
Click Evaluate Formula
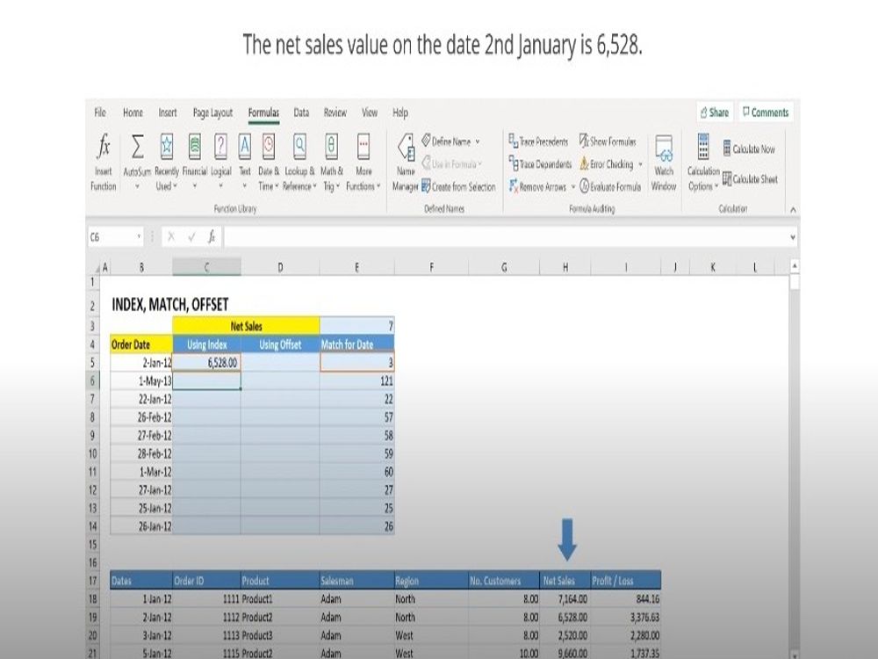[x=610, y=186]
